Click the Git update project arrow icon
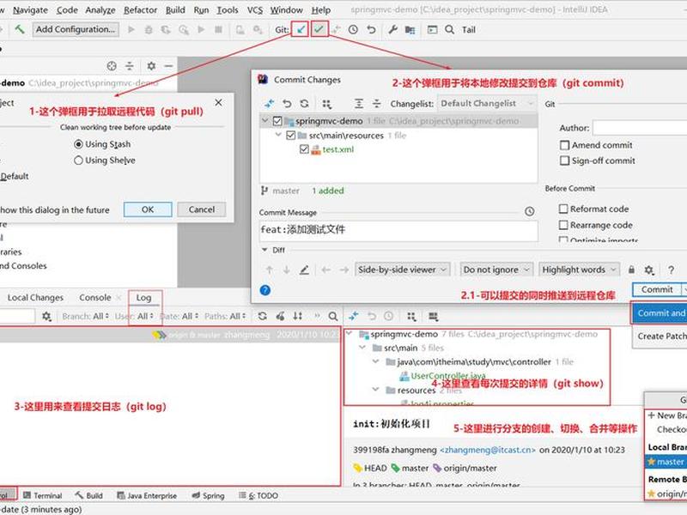 pyautogui.click(x=301, y=29)
